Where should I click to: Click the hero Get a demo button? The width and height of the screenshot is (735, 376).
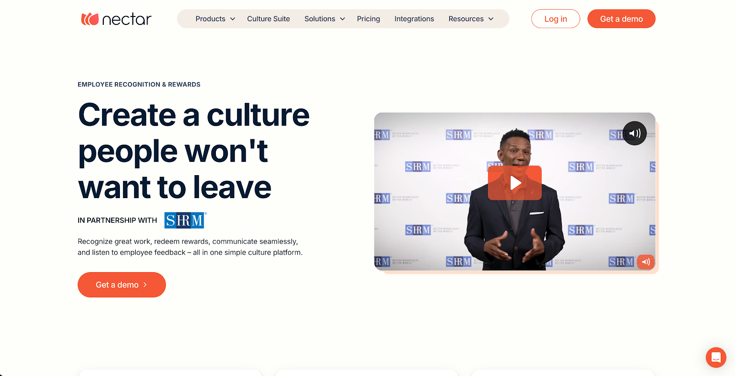122,285
